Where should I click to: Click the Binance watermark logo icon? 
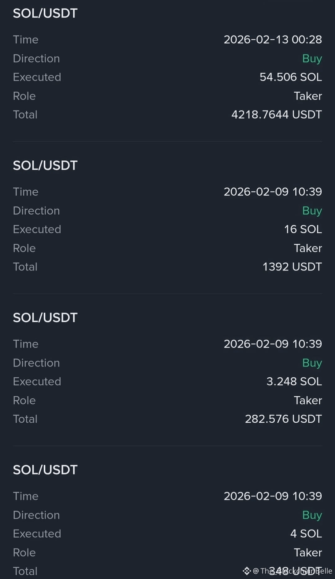pos(247,571)
